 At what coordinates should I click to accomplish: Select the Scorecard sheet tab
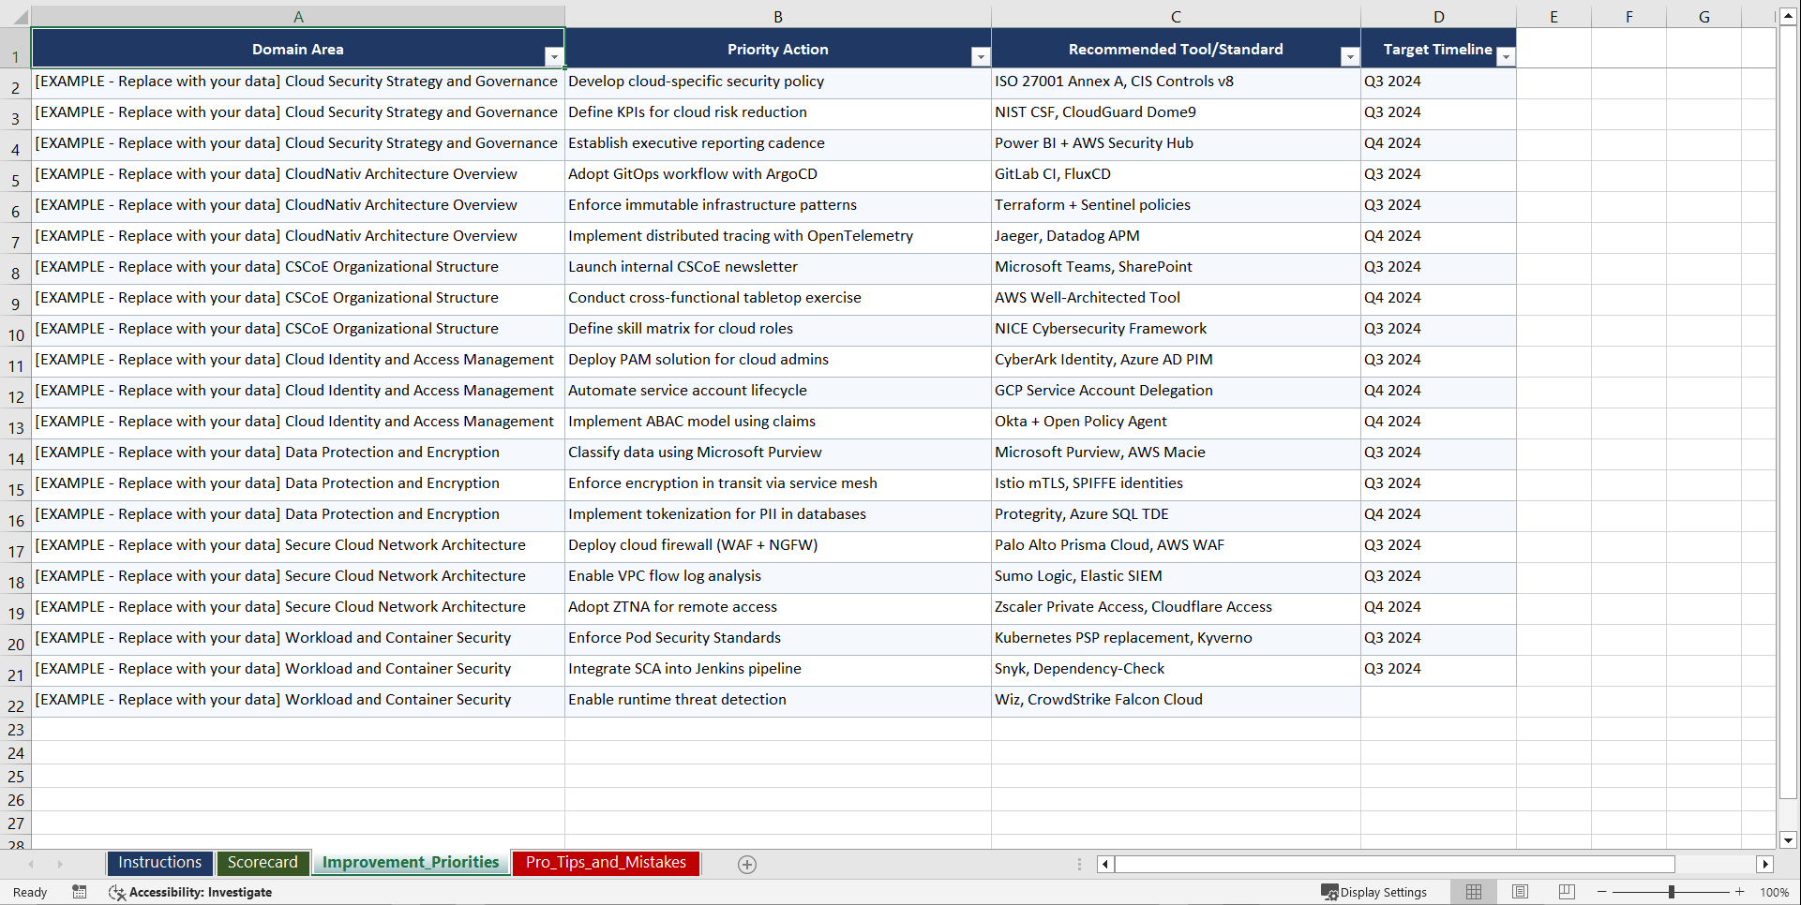(263, 863)
